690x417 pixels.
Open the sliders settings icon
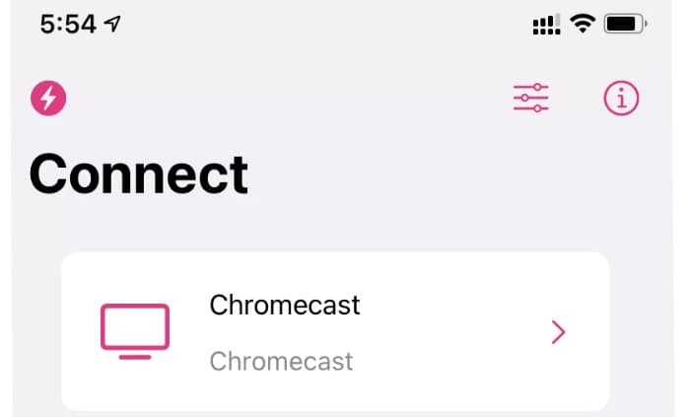click(530, 98)
